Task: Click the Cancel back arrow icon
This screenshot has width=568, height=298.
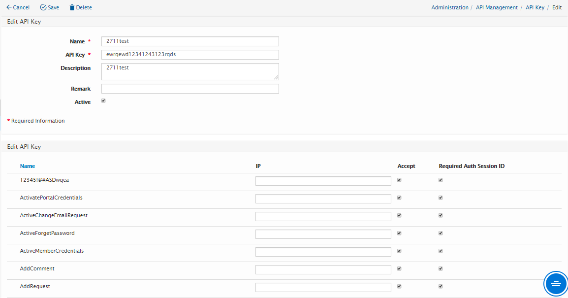Action: pos(9,7)
